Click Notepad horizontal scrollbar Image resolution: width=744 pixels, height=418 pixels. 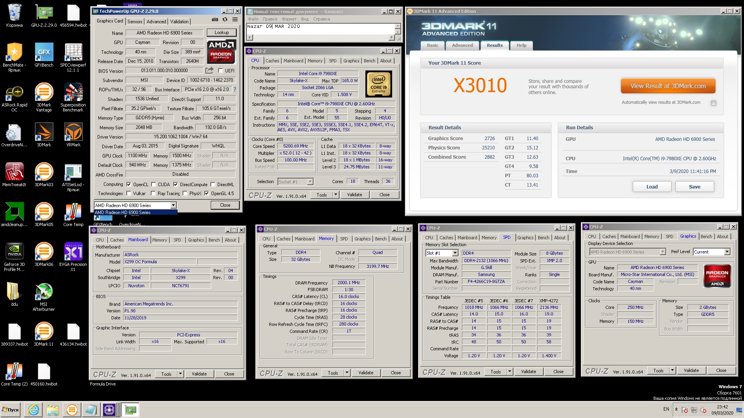click(320, 38)
